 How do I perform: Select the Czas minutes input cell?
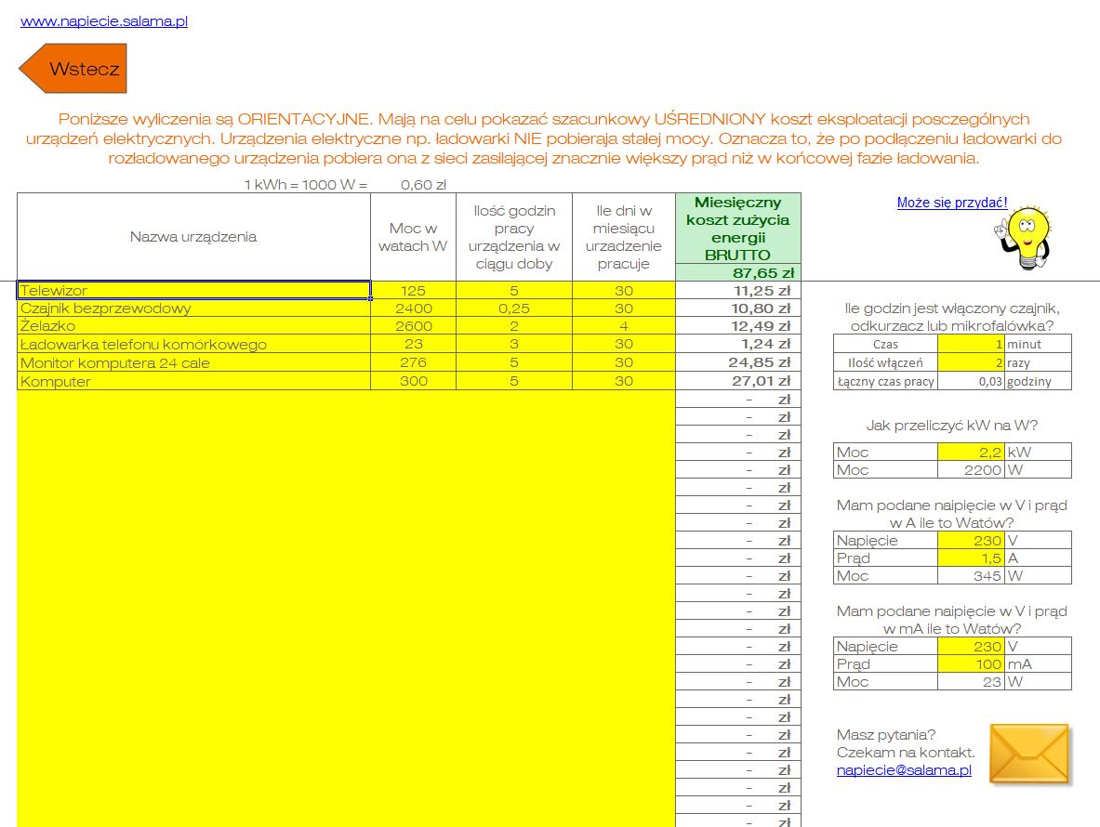971,344
